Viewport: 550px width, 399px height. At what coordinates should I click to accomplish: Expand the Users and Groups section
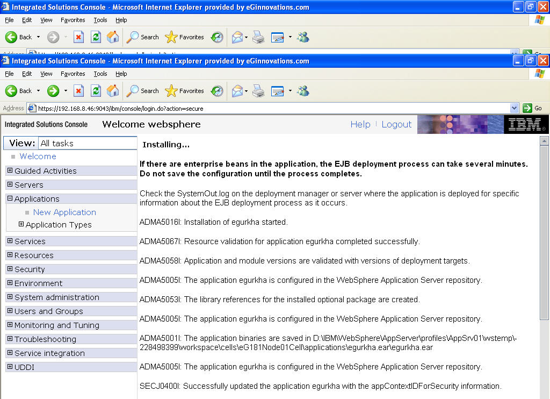tap(10, 311)
